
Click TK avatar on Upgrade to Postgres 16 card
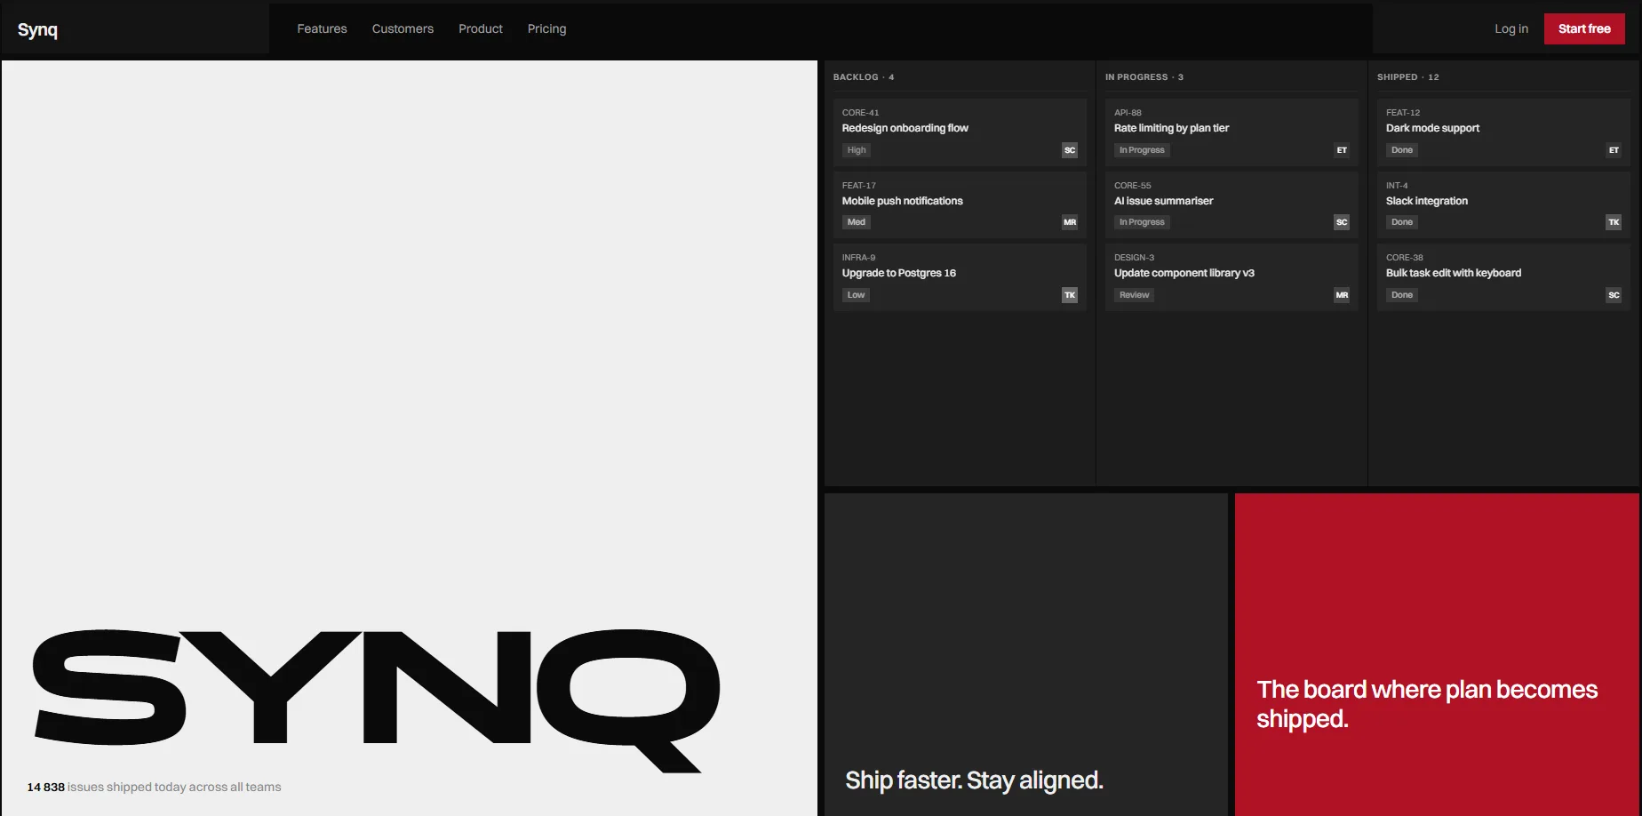tap(1070, 295)
